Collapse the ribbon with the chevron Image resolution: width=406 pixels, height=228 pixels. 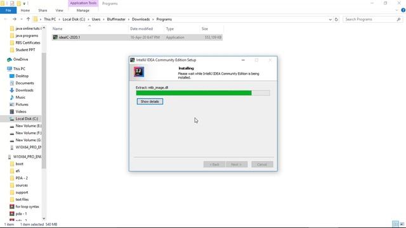point(397,10)
